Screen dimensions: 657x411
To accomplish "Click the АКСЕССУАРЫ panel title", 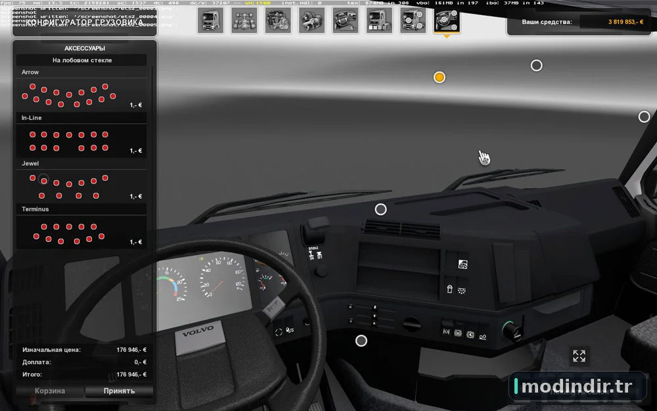I will coord(85,48).
